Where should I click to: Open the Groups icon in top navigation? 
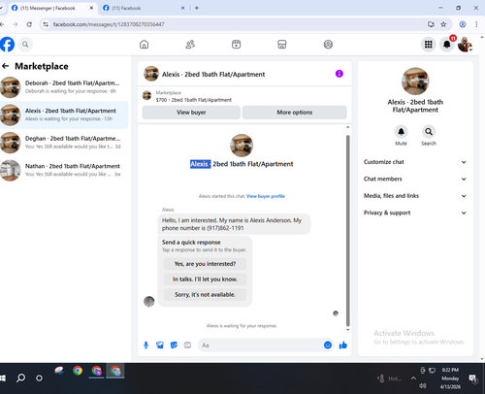click(328, 45)
